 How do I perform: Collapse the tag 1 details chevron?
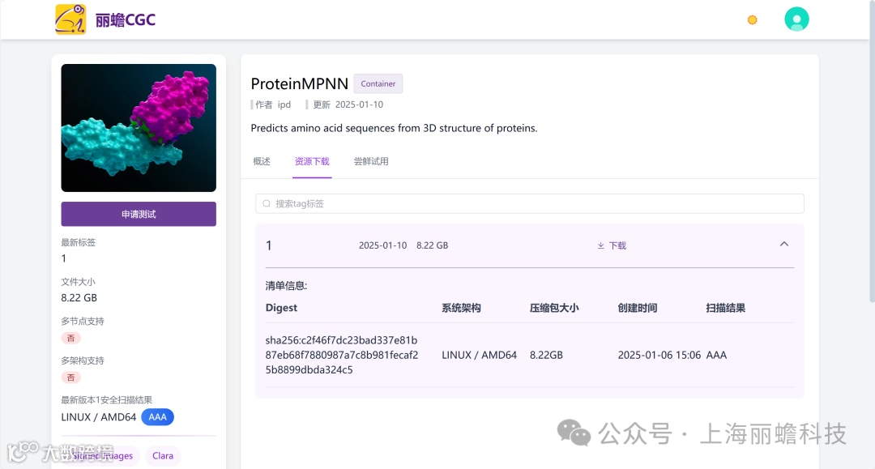pos(784,245)
